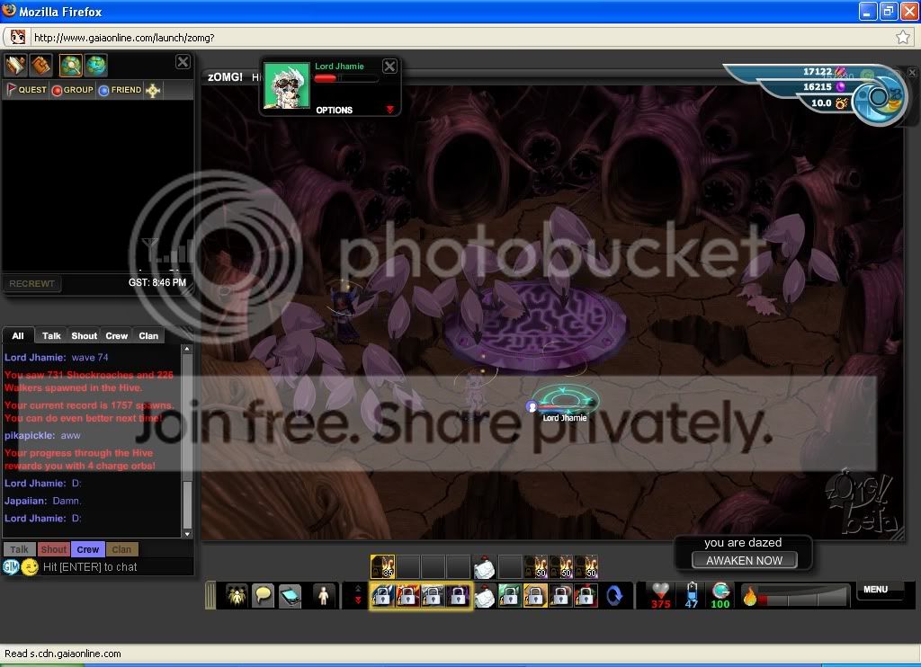Select the rightmost ring labeled 50
This screenshot has height=667, width=921.
click(x=586, y=566)
